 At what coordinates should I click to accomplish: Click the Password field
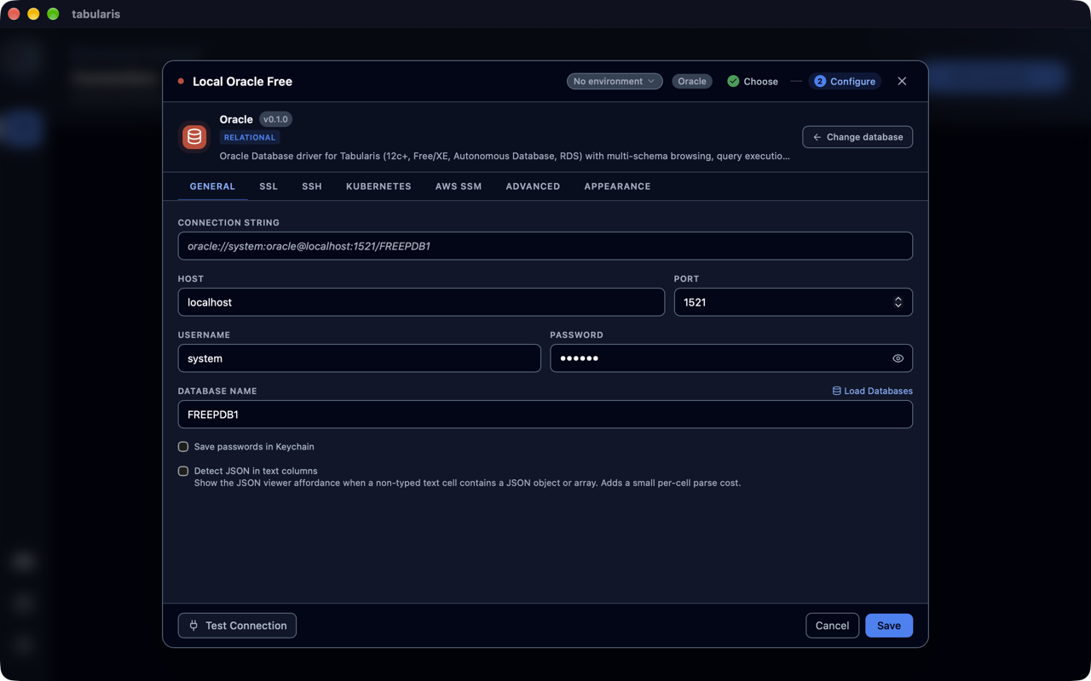(x=731, y=358)
